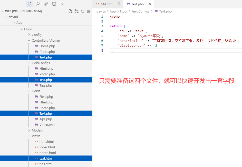Click App in the breadcrumb
The image size is (242, 167).
[x=113, y=11]
